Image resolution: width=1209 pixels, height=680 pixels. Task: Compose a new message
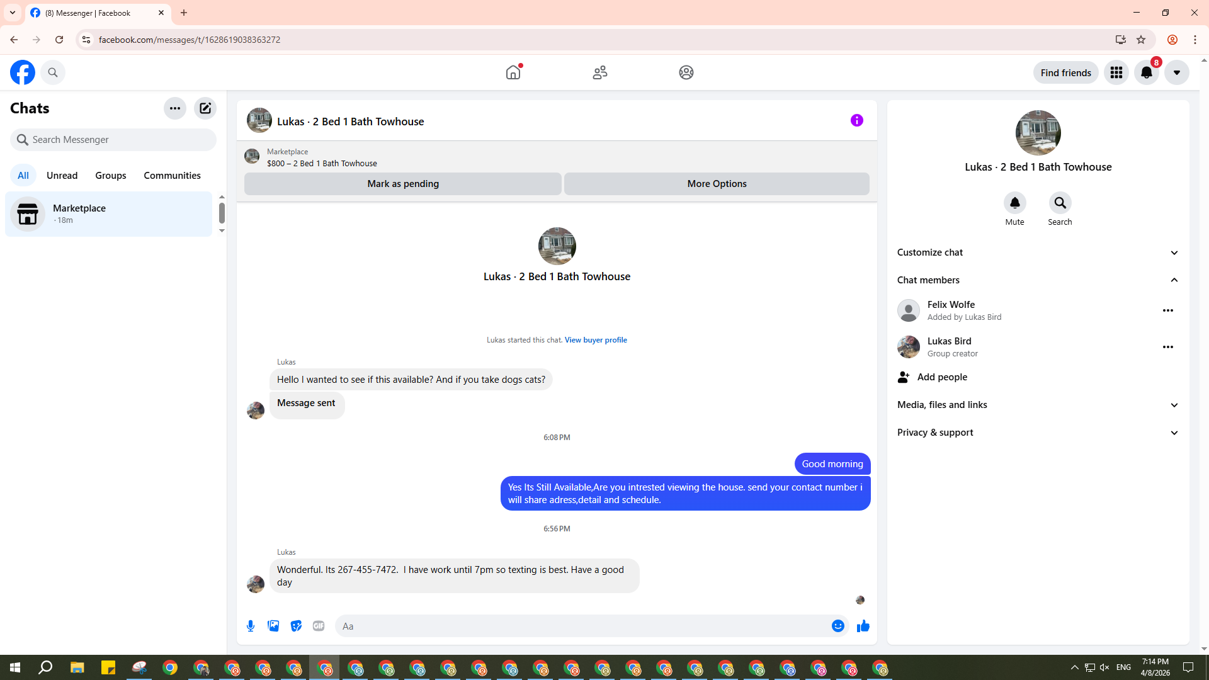coord(205,108)
